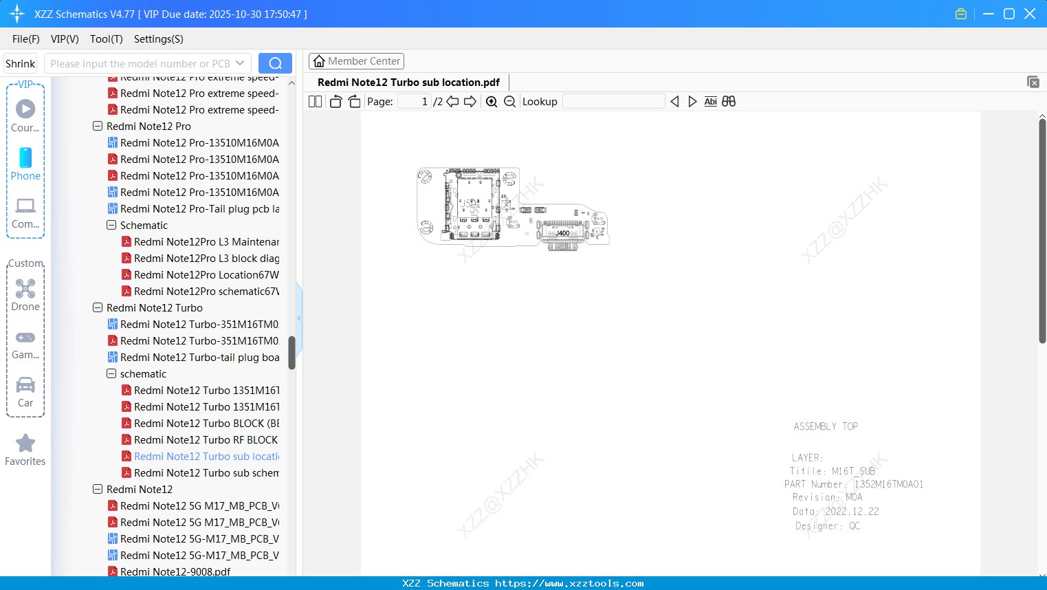Select the Drone category in the sidebar
The image size is (1047, 590).
25,295
